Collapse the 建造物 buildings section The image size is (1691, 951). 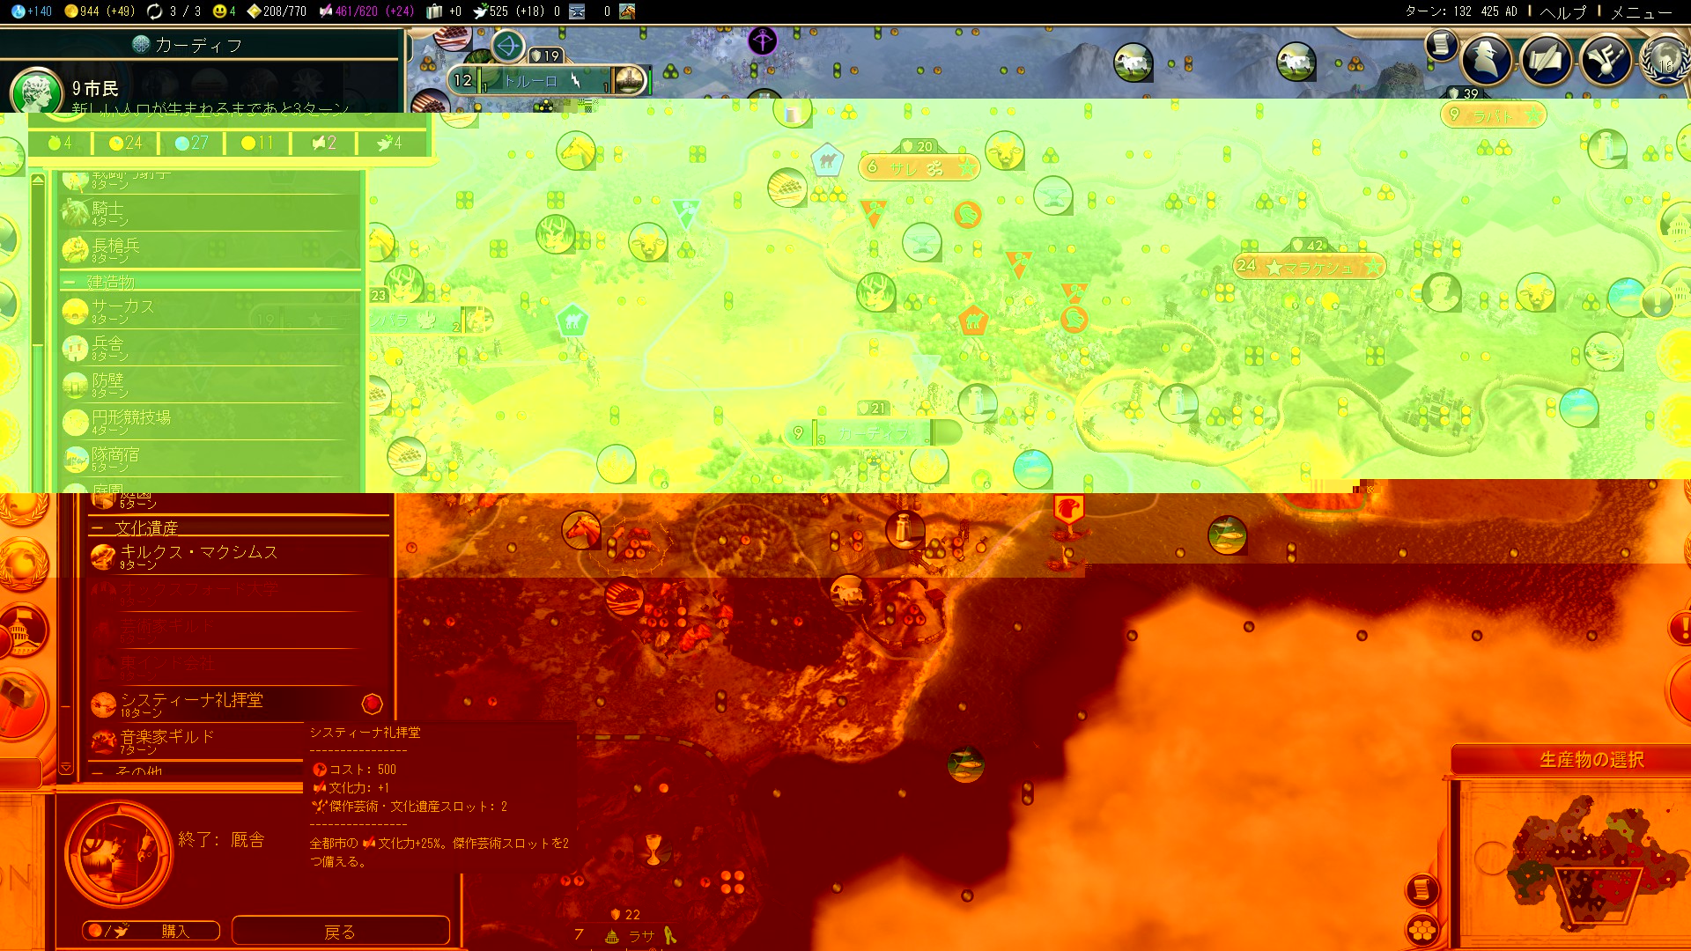pyautogui.click(x=211, y=282)
